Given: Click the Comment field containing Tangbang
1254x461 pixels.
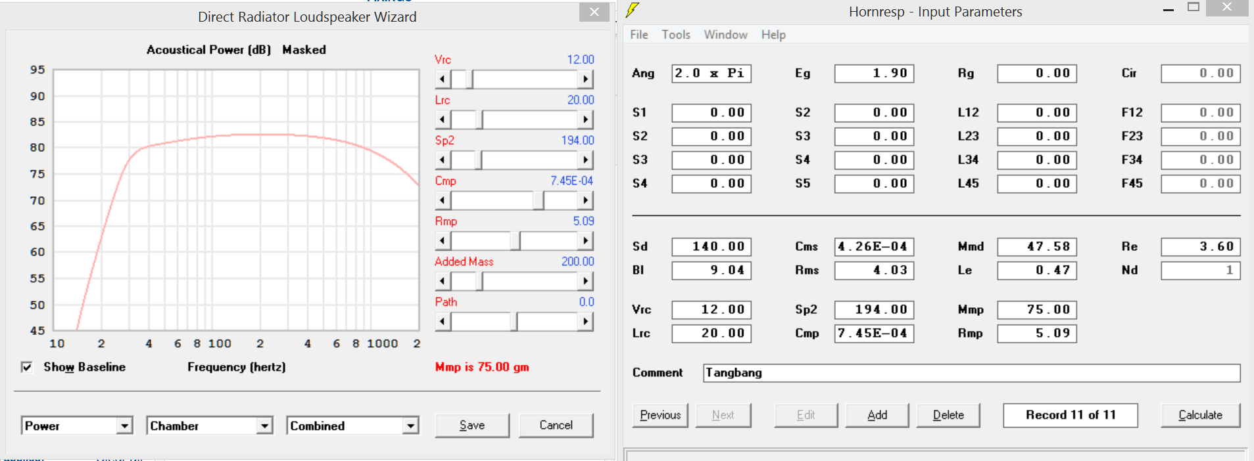Looking at the screenshot, I should [971, 373].
